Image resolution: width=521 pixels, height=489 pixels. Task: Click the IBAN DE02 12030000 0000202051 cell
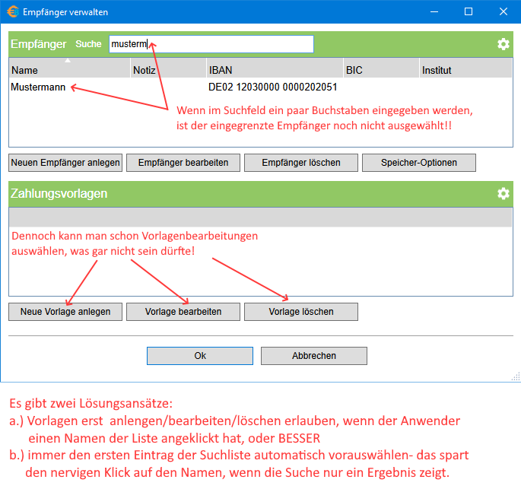coord(272,87)
